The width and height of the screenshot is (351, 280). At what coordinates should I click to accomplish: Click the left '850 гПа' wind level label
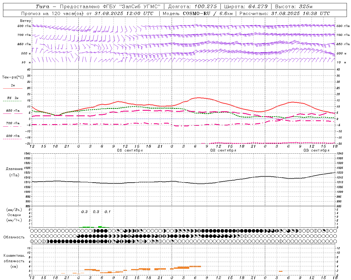24,44
